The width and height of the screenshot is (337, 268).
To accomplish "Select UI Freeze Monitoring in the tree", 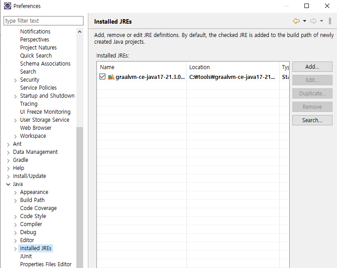I will 46,111.
